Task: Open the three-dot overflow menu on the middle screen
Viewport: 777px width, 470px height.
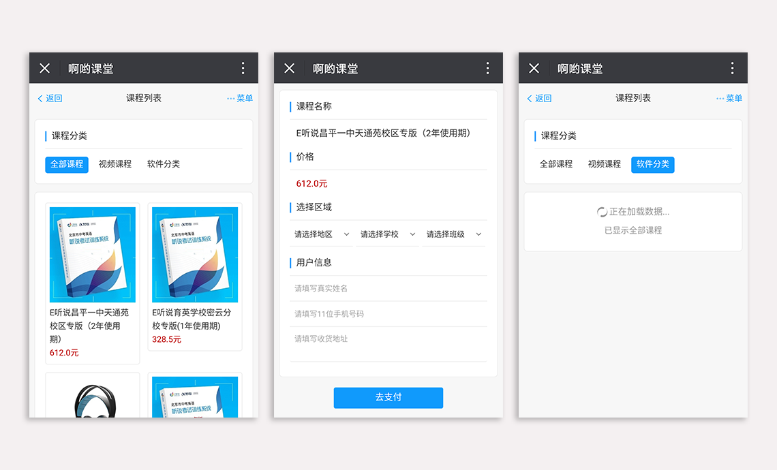Action: click(487, 68)
